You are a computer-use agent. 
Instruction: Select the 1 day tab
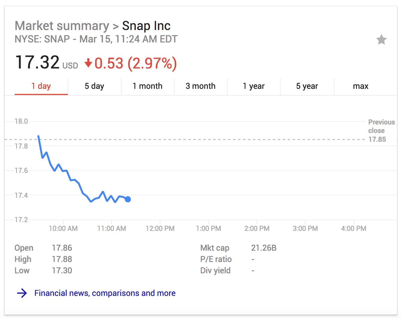tap(41, 86)
